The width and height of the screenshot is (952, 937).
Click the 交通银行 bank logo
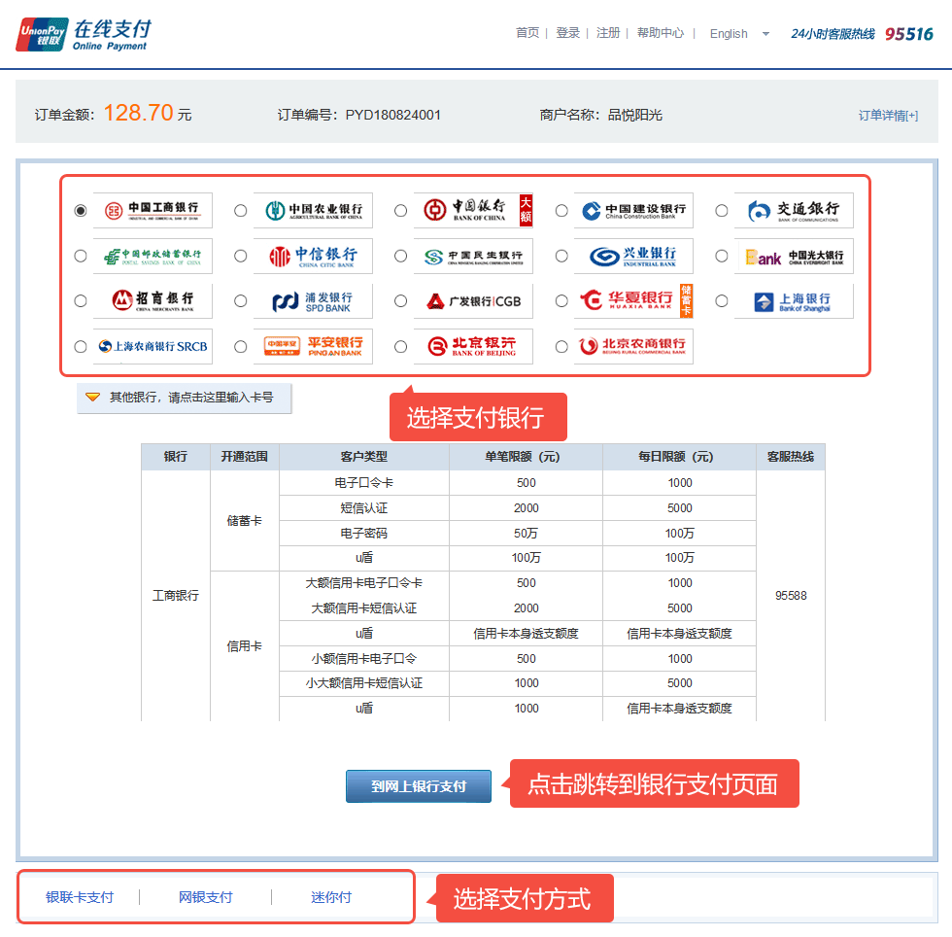(795, 210)
